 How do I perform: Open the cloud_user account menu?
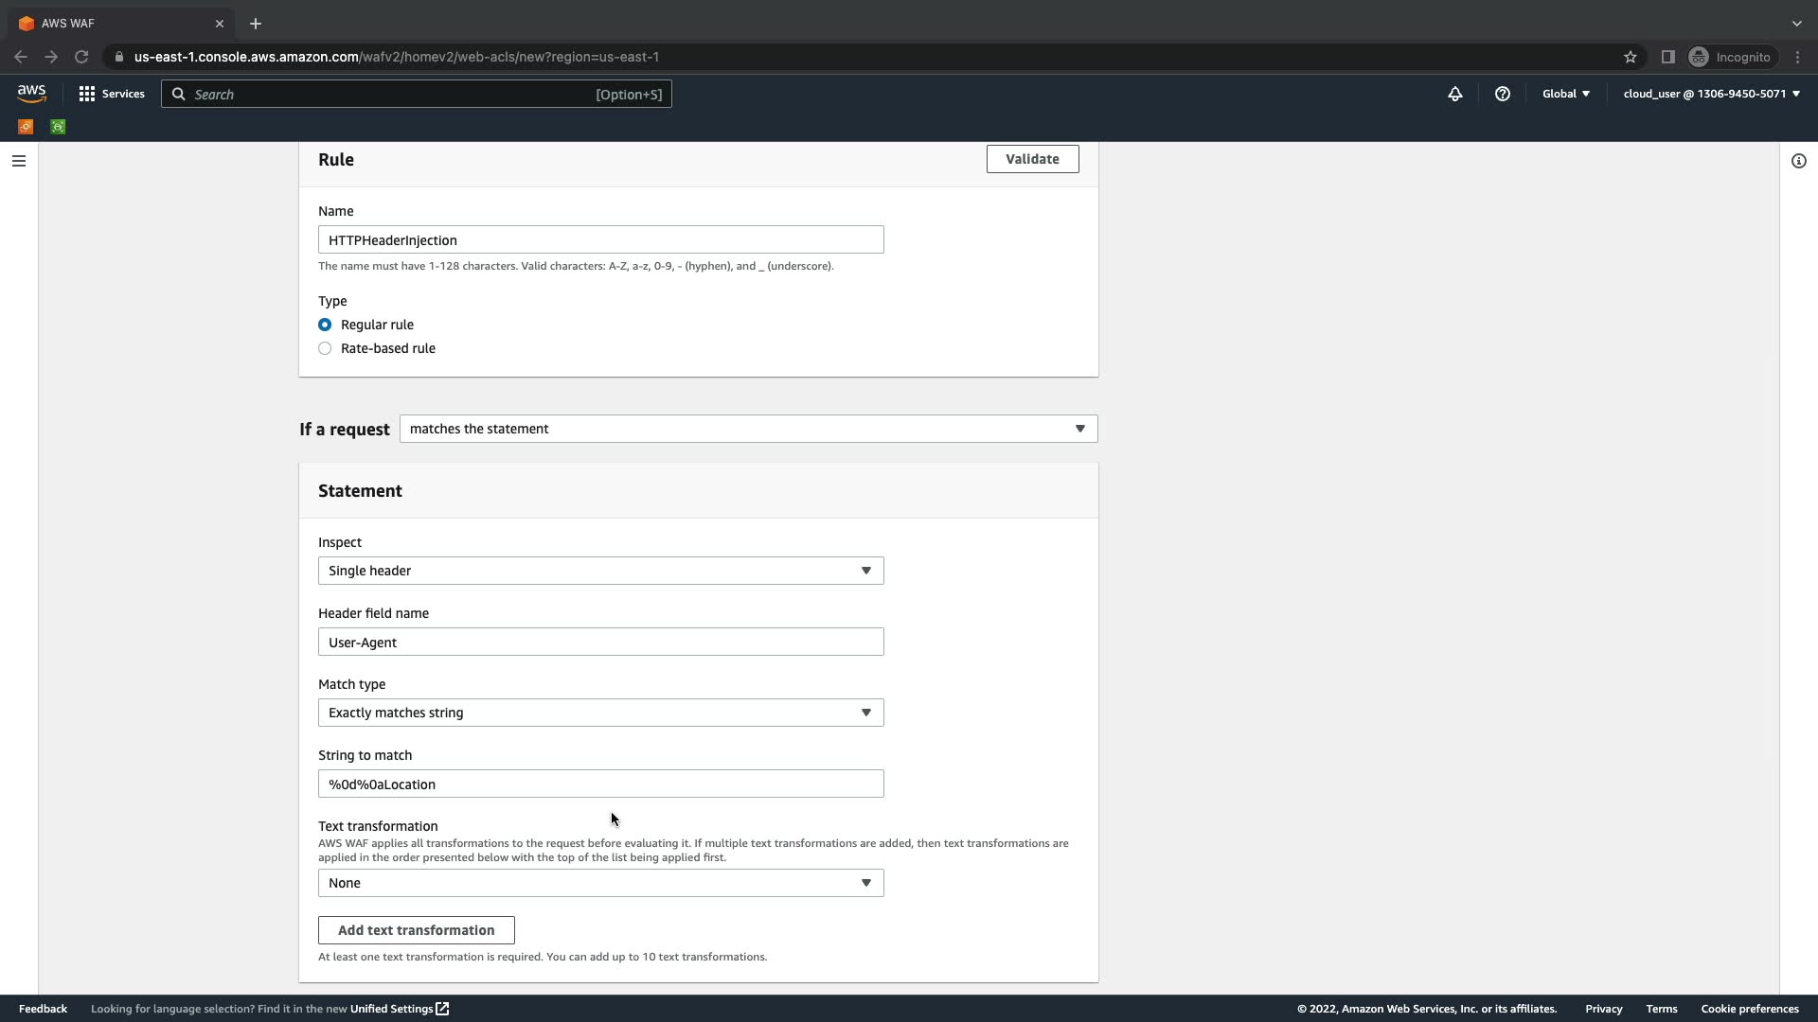[1710, 94]
